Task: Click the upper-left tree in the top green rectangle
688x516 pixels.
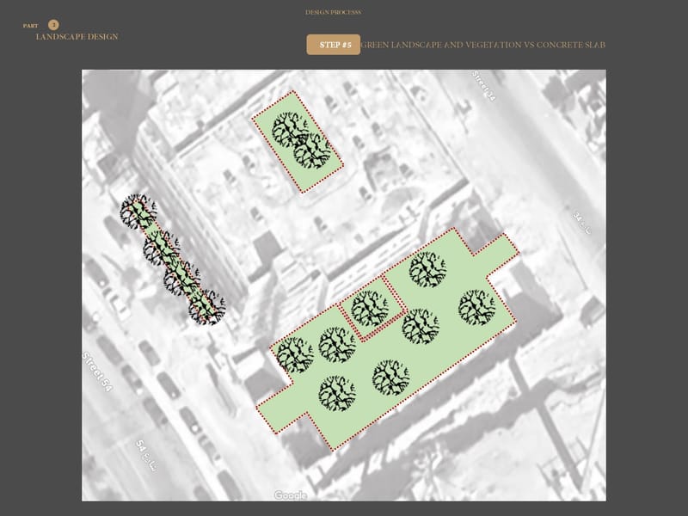Action: [287, 130]
